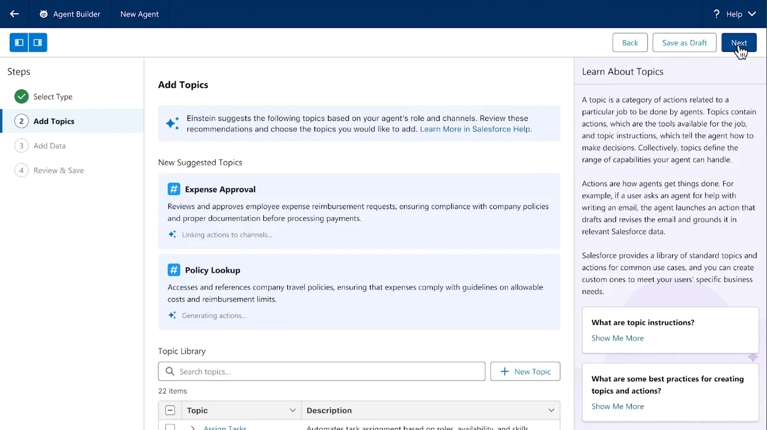
Task: Click the Topic Library heading
Action: [182, 351]
